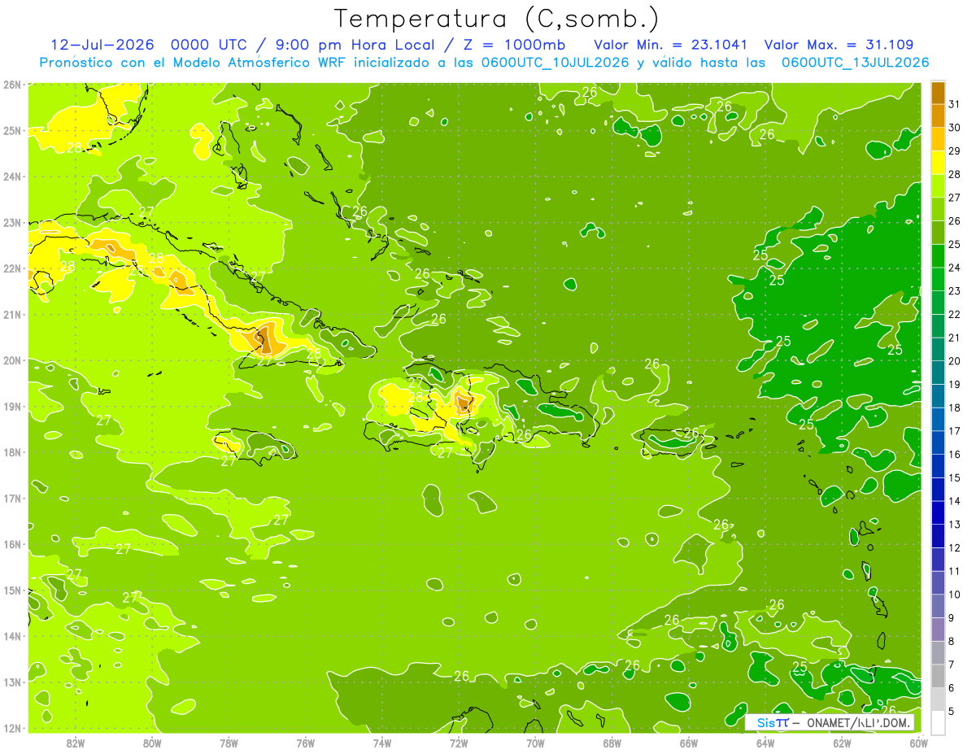Click the "Valor Max. = 31.109" text
Screen dimensions: 976x754
point(839,45)
